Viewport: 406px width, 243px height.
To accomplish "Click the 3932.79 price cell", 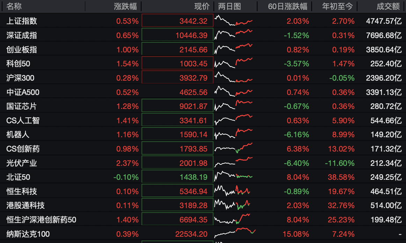I will tap(177, 77).
